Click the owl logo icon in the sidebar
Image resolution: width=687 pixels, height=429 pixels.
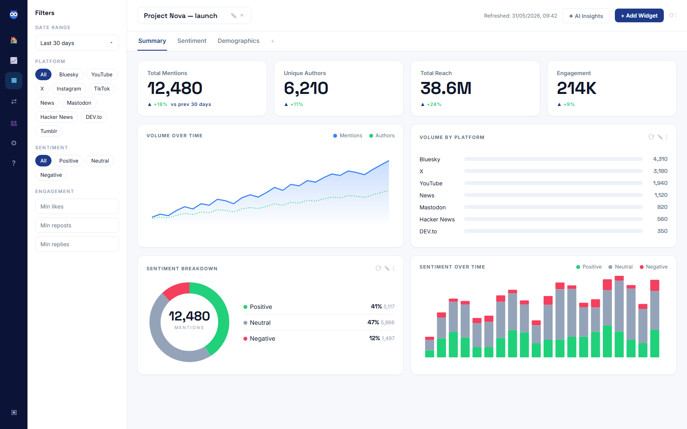point(14,15)
